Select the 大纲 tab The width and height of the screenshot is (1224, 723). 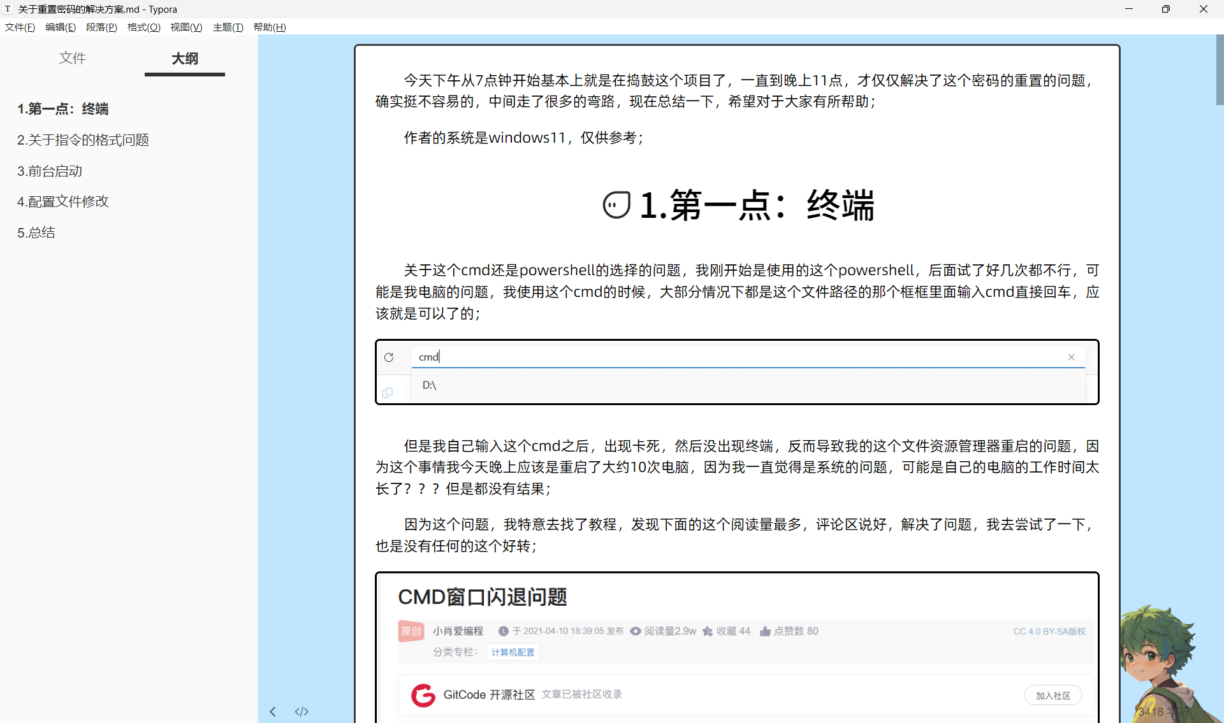click(x=184, y=58)
